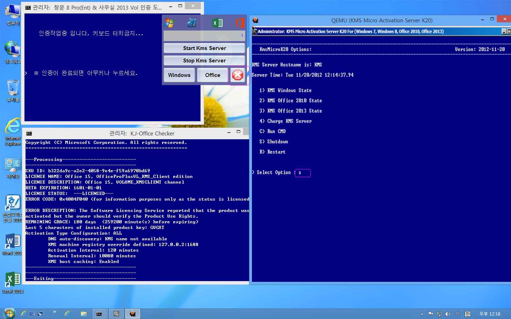The width and height of the screenshot is (511, 319).
Task: Select the Word 2013 desktop shortcut
Action: point(13,244)
